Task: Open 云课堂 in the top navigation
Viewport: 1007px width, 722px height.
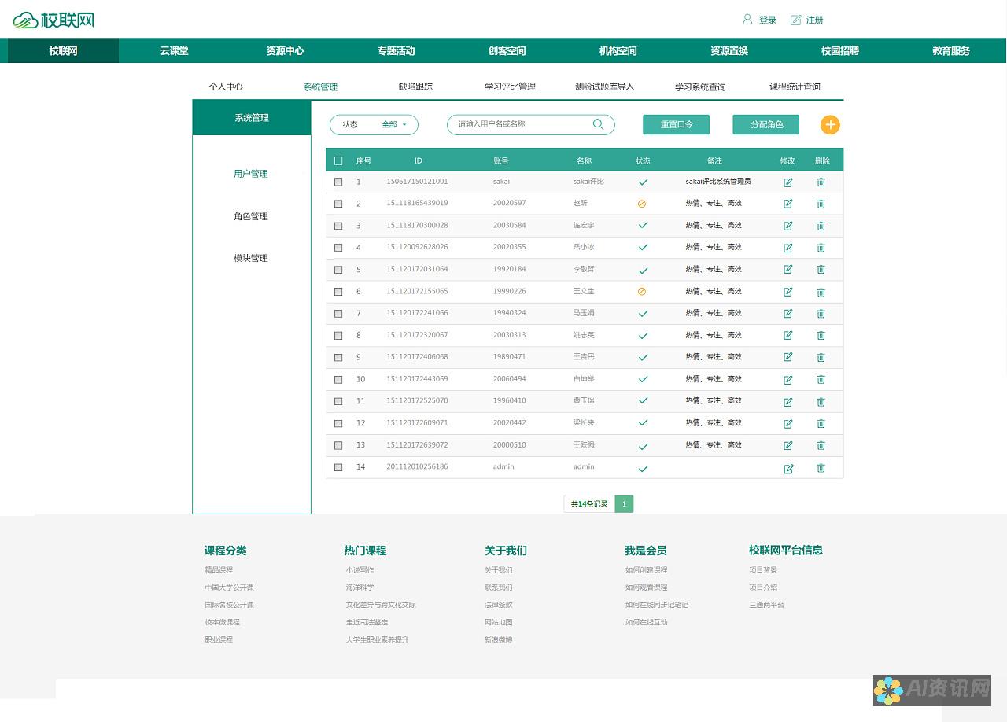Action: coord(174,51)
